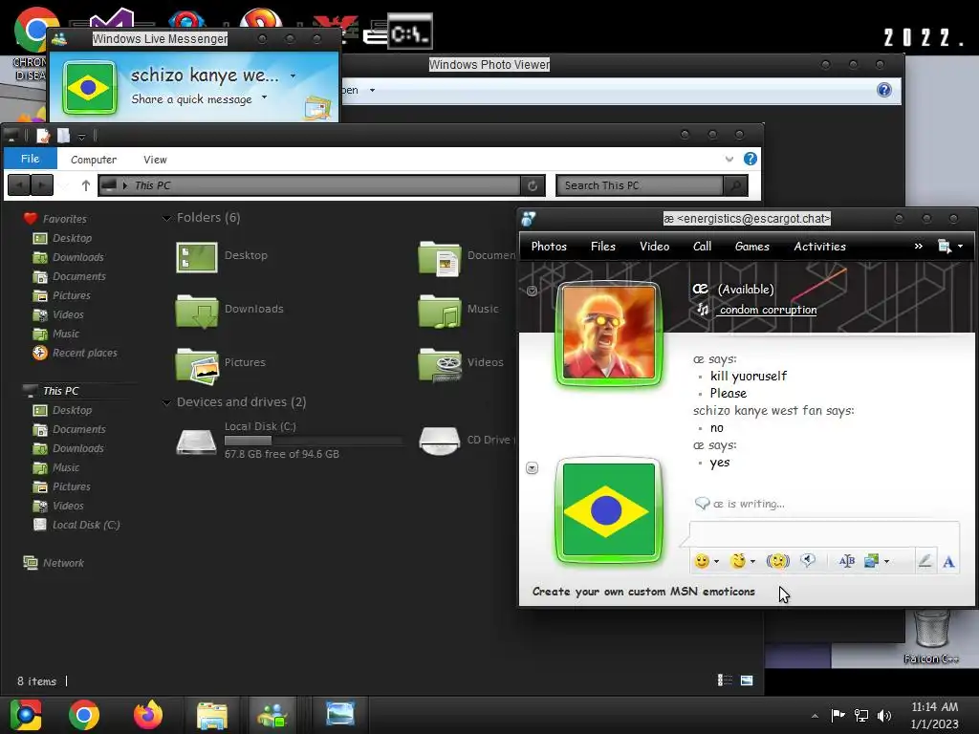Click the background picker icon
979x734 pixels.
872,561
